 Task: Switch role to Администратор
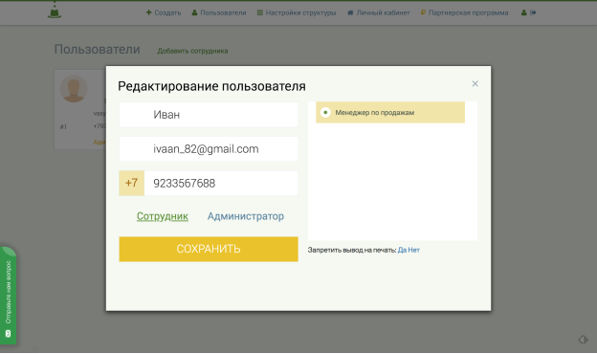[x=246, y=216]
